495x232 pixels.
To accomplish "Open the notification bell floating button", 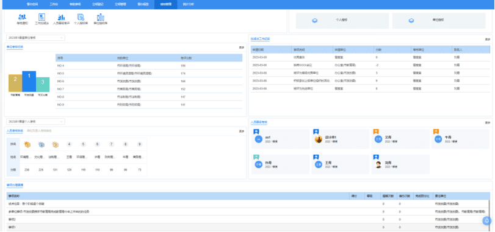I will 487,220.
